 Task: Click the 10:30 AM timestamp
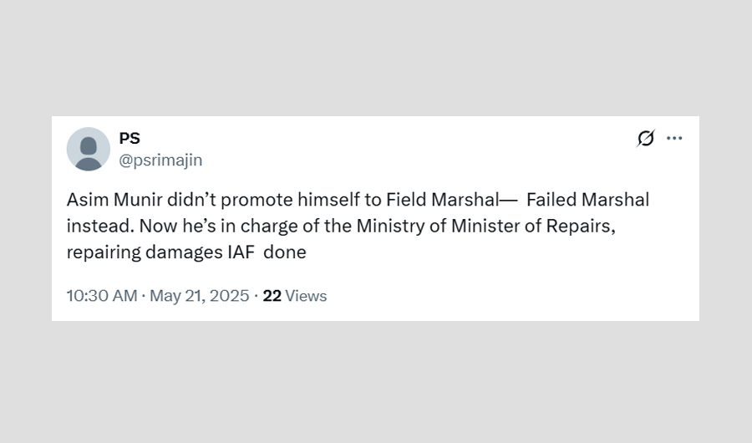101,296
